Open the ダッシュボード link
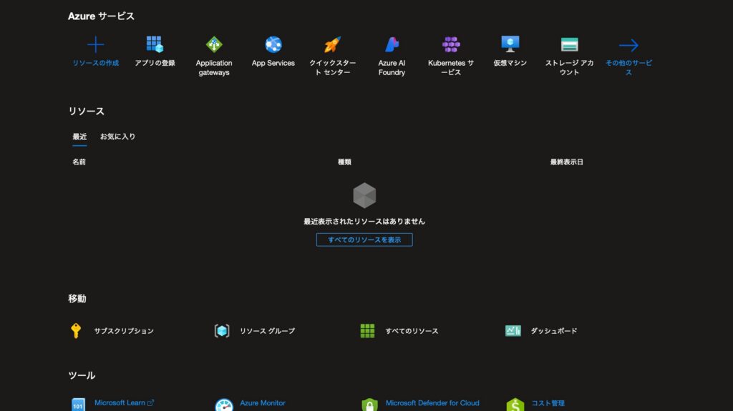Viewport: 733px width, 411px height. pyautogui.click(x=553, y=331)
